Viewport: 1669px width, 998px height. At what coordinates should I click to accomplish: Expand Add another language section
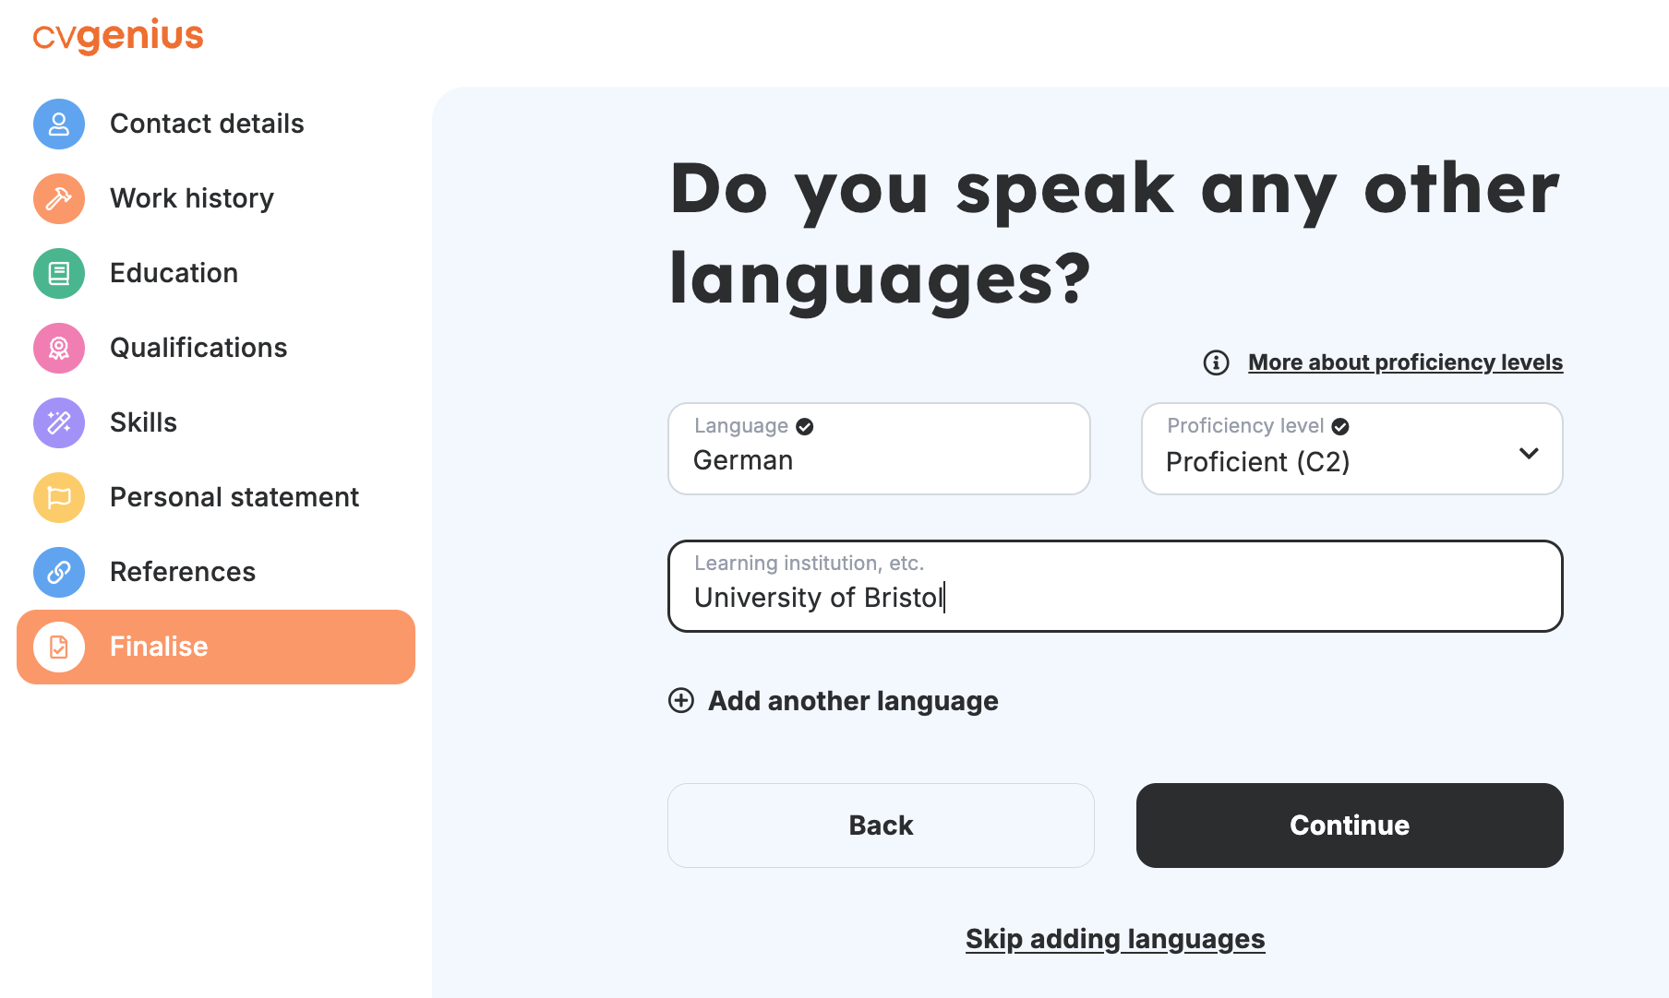pyautogui.click(x=852, y=701)
